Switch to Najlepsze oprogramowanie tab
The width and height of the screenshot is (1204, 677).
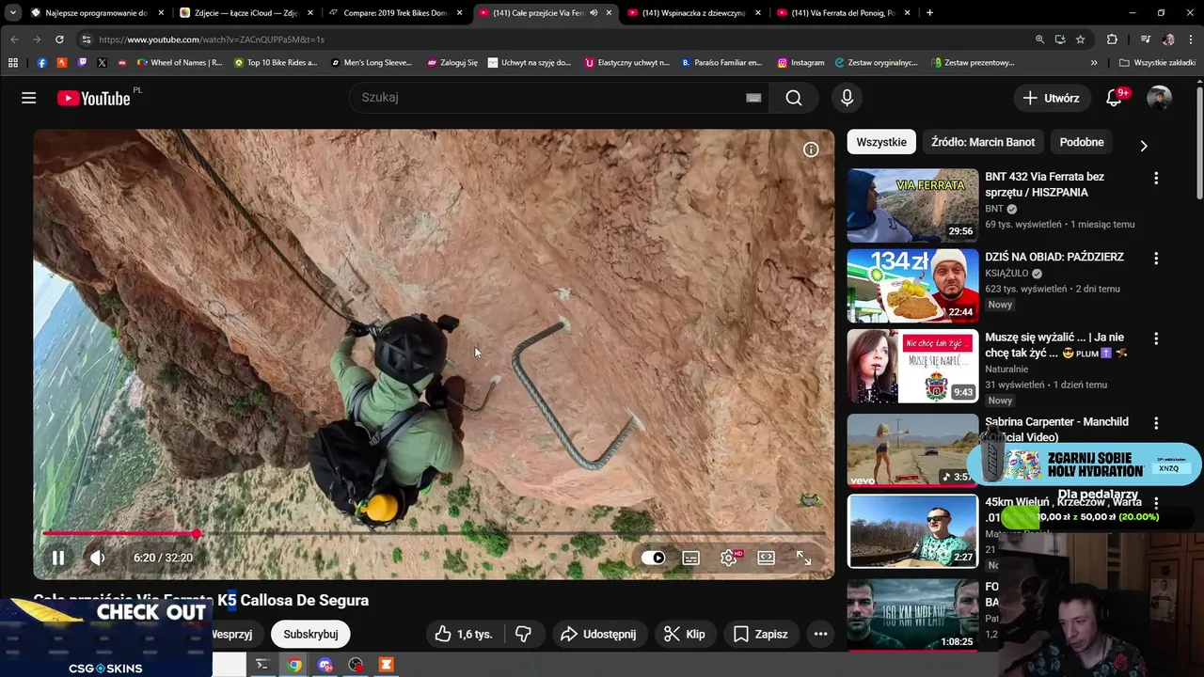point(96,12)
